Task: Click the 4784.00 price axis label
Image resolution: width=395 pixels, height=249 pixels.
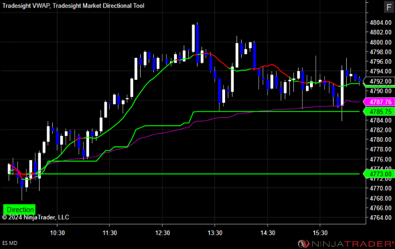Action: tap(381, 120)
